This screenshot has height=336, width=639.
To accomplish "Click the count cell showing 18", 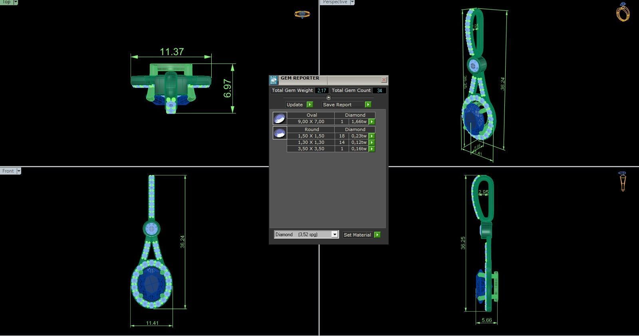I will click(342, 136).
